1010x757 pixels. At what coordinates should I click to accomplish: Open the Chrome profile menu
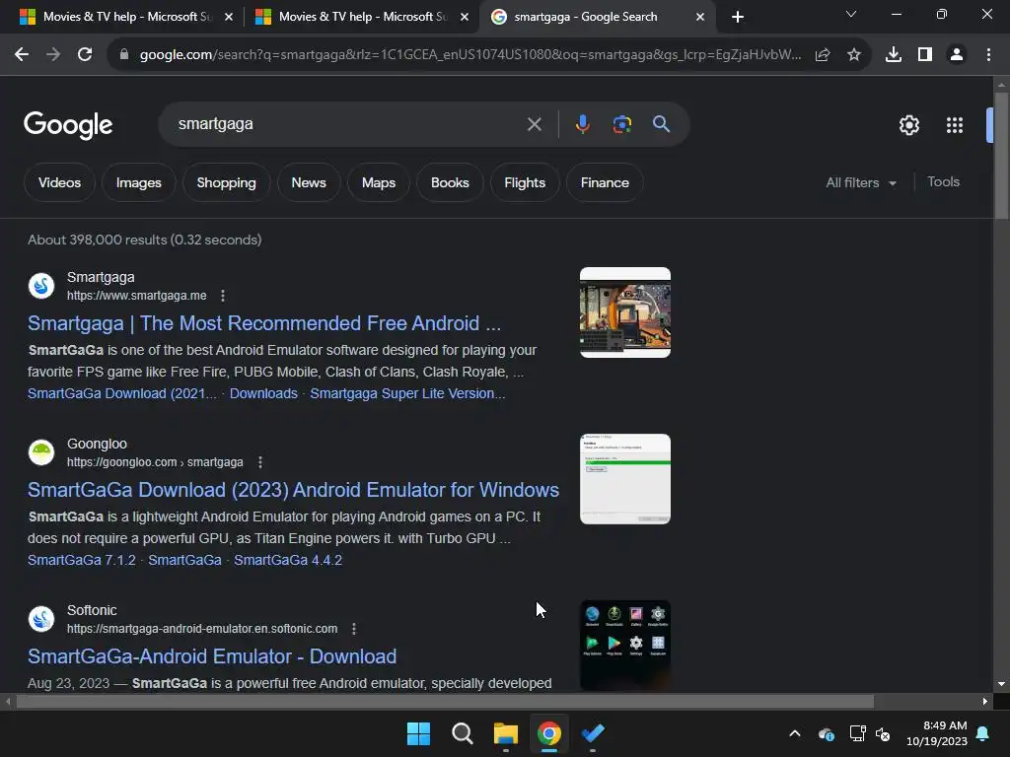tap(957, 55)
